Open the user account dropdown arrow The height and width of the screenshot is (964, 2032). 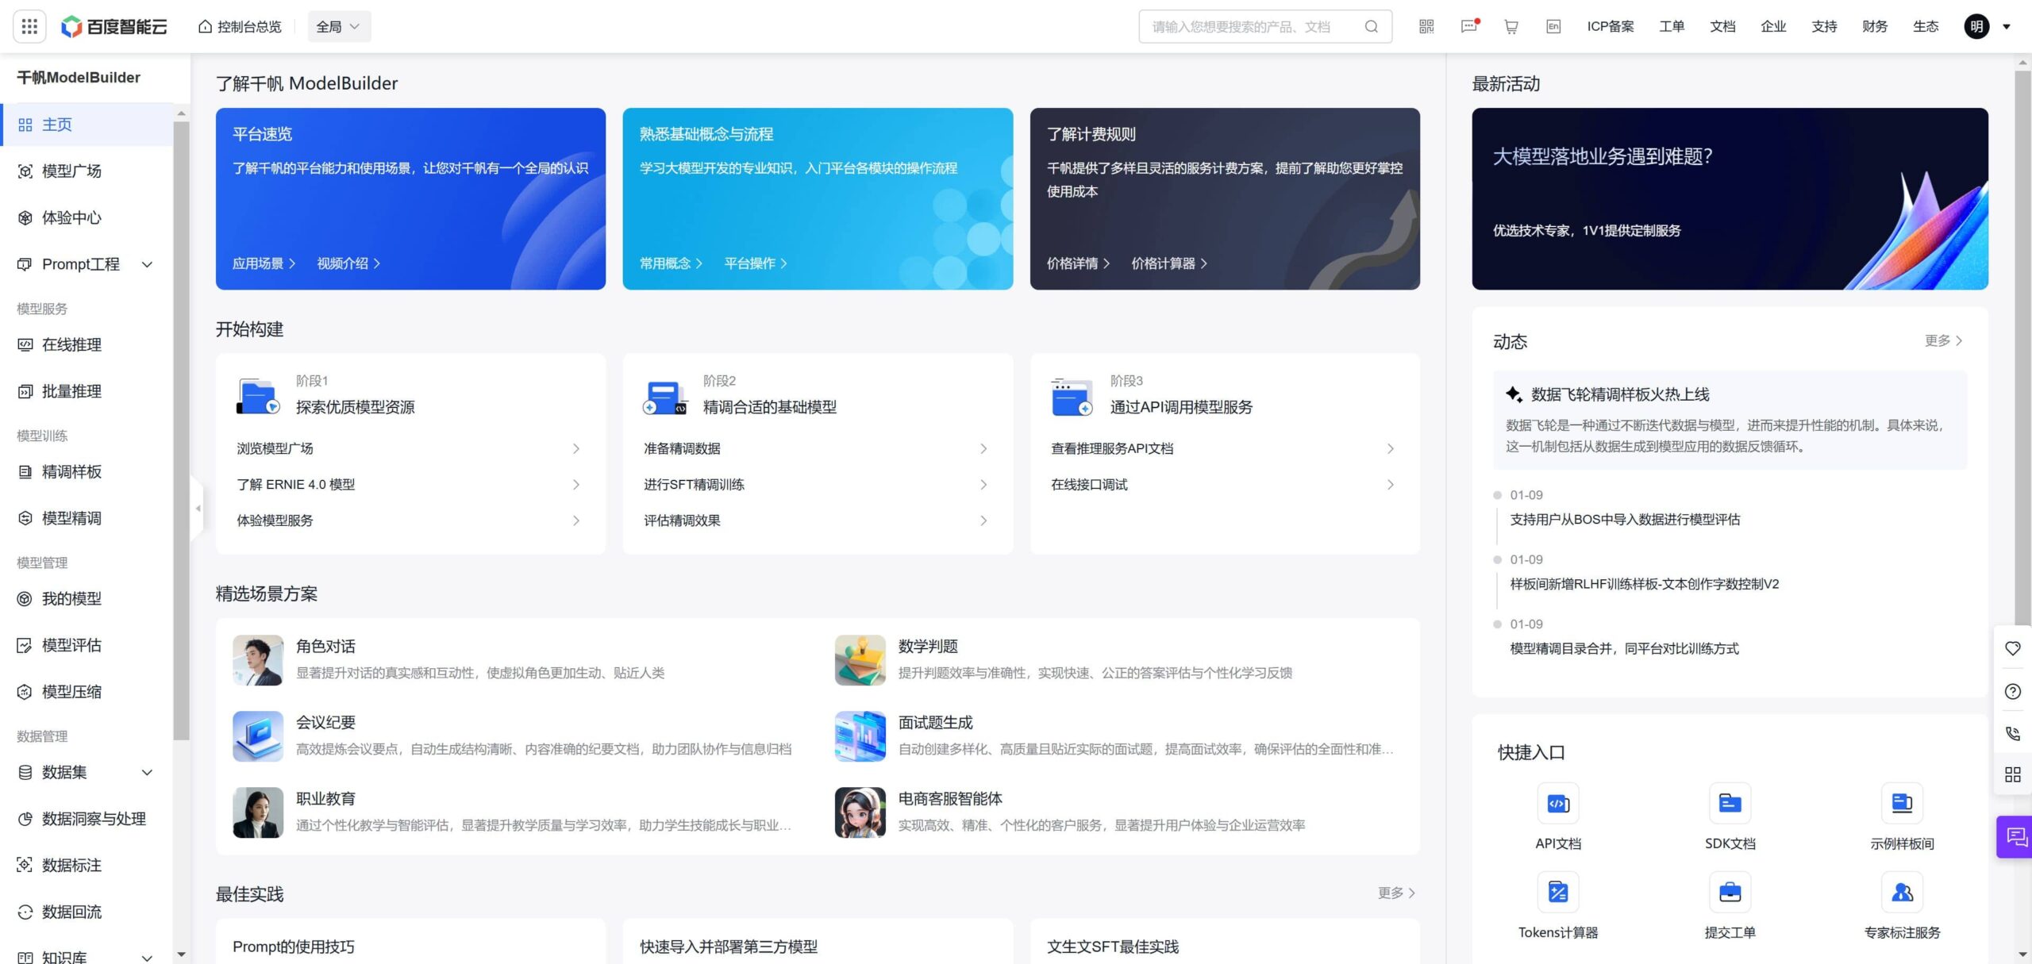pyautogui.click(x=2007, y=26)
